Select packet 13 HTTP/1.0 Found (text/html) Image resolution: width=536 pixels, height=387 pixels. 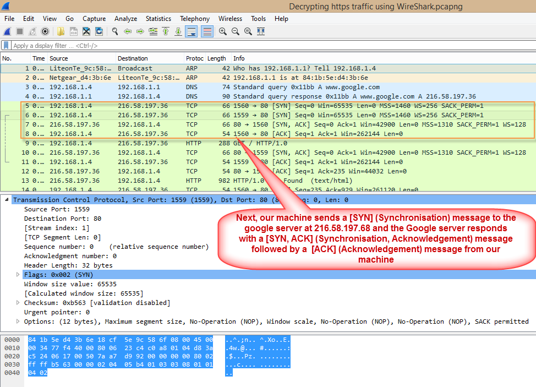click(x=268, y=181)
